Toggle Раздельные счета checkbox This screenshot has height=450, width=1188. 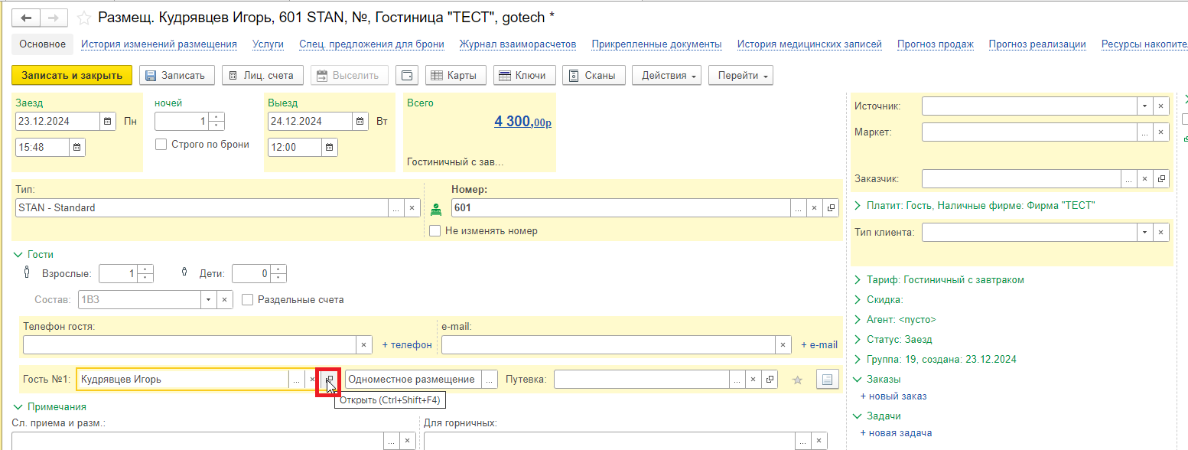tap(247, 300)
